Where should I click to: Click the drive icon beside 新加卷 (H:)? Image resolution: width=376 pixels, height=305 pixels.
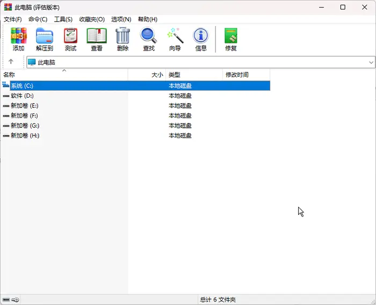6,136
